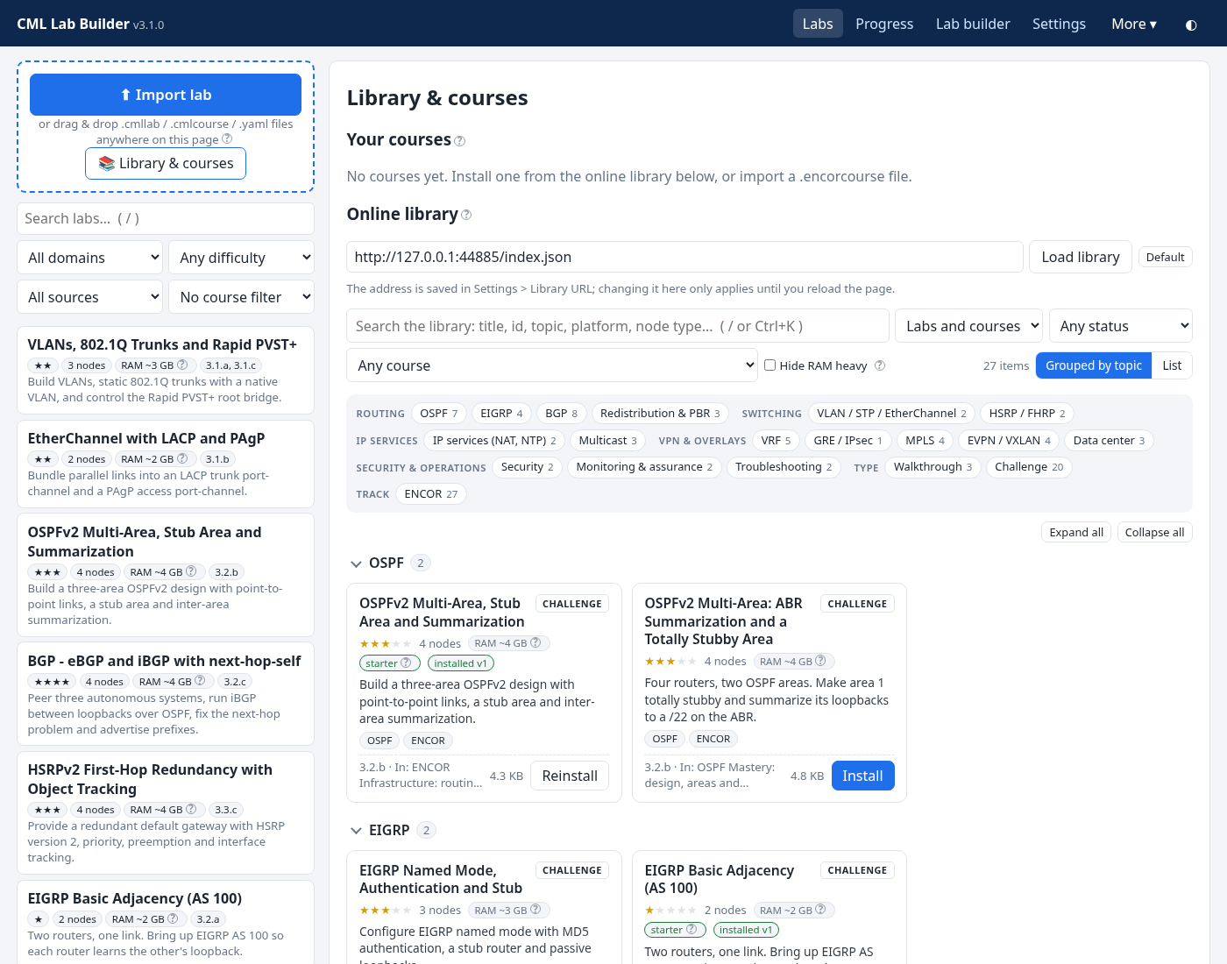Screen dimensions: 1227x964
Task: Switch to List view
Action: click(x=1172, y=365)
